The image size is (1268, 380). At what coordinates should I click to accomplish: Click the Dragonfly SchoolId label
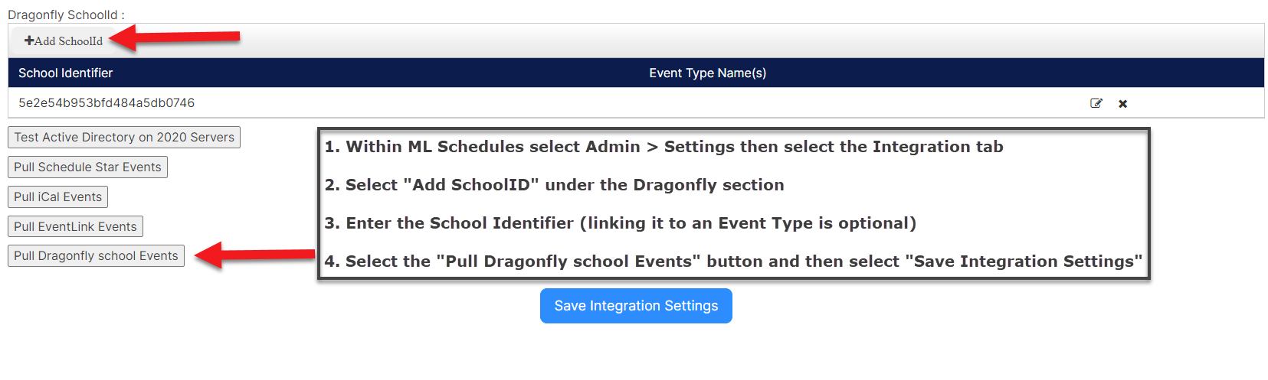click(66, 15)
